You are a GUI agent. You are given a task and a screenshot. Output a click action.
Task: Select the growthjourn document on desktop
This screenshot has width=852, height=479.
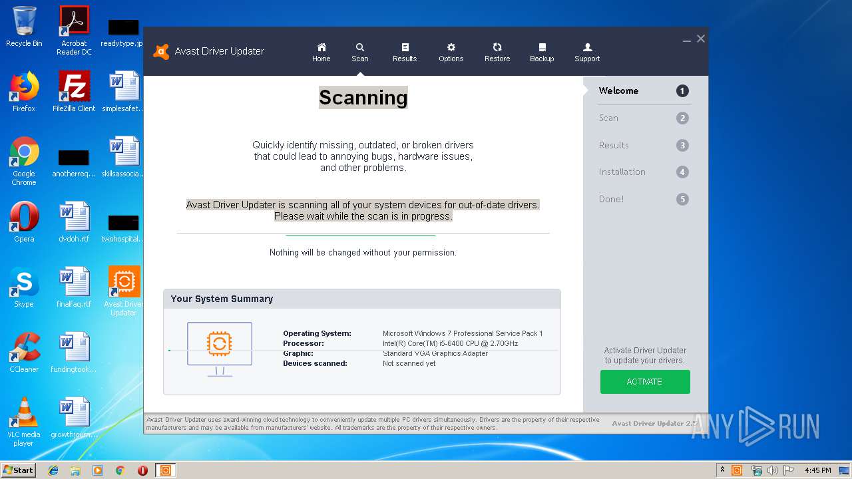[74, 418]
